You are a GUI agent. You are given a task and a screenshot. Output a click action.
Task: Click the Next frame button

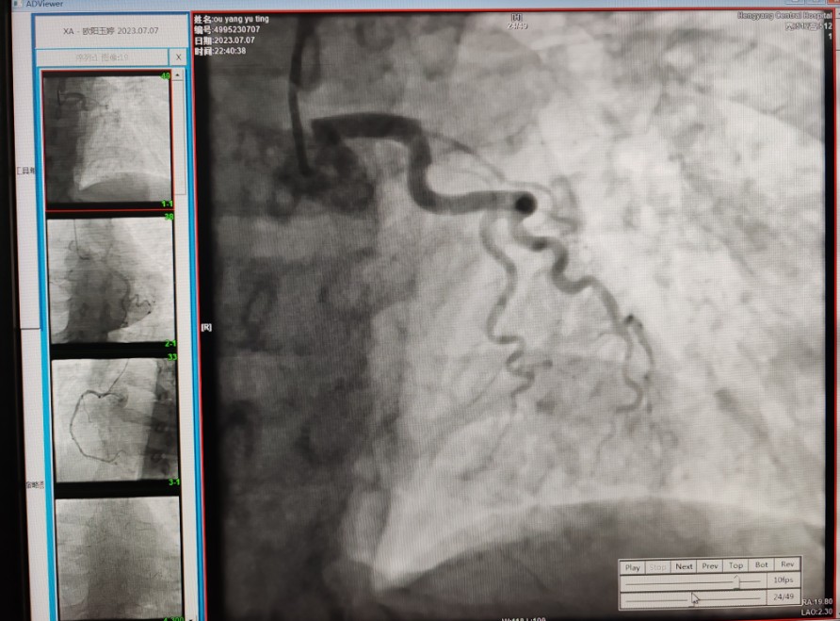tap(684, 566)
